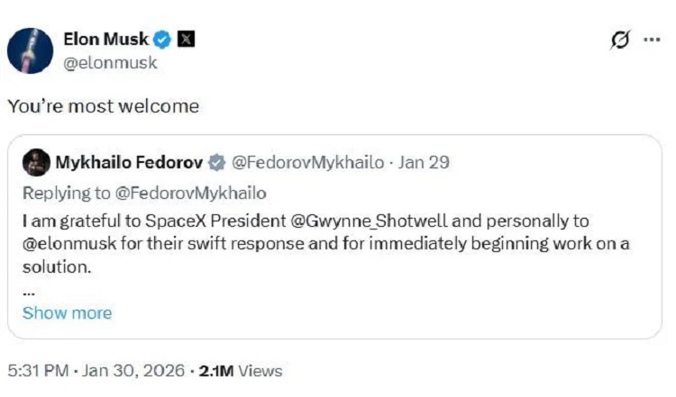Click the 2.1M Views count
676x397 pixels.
pos(242,371)
